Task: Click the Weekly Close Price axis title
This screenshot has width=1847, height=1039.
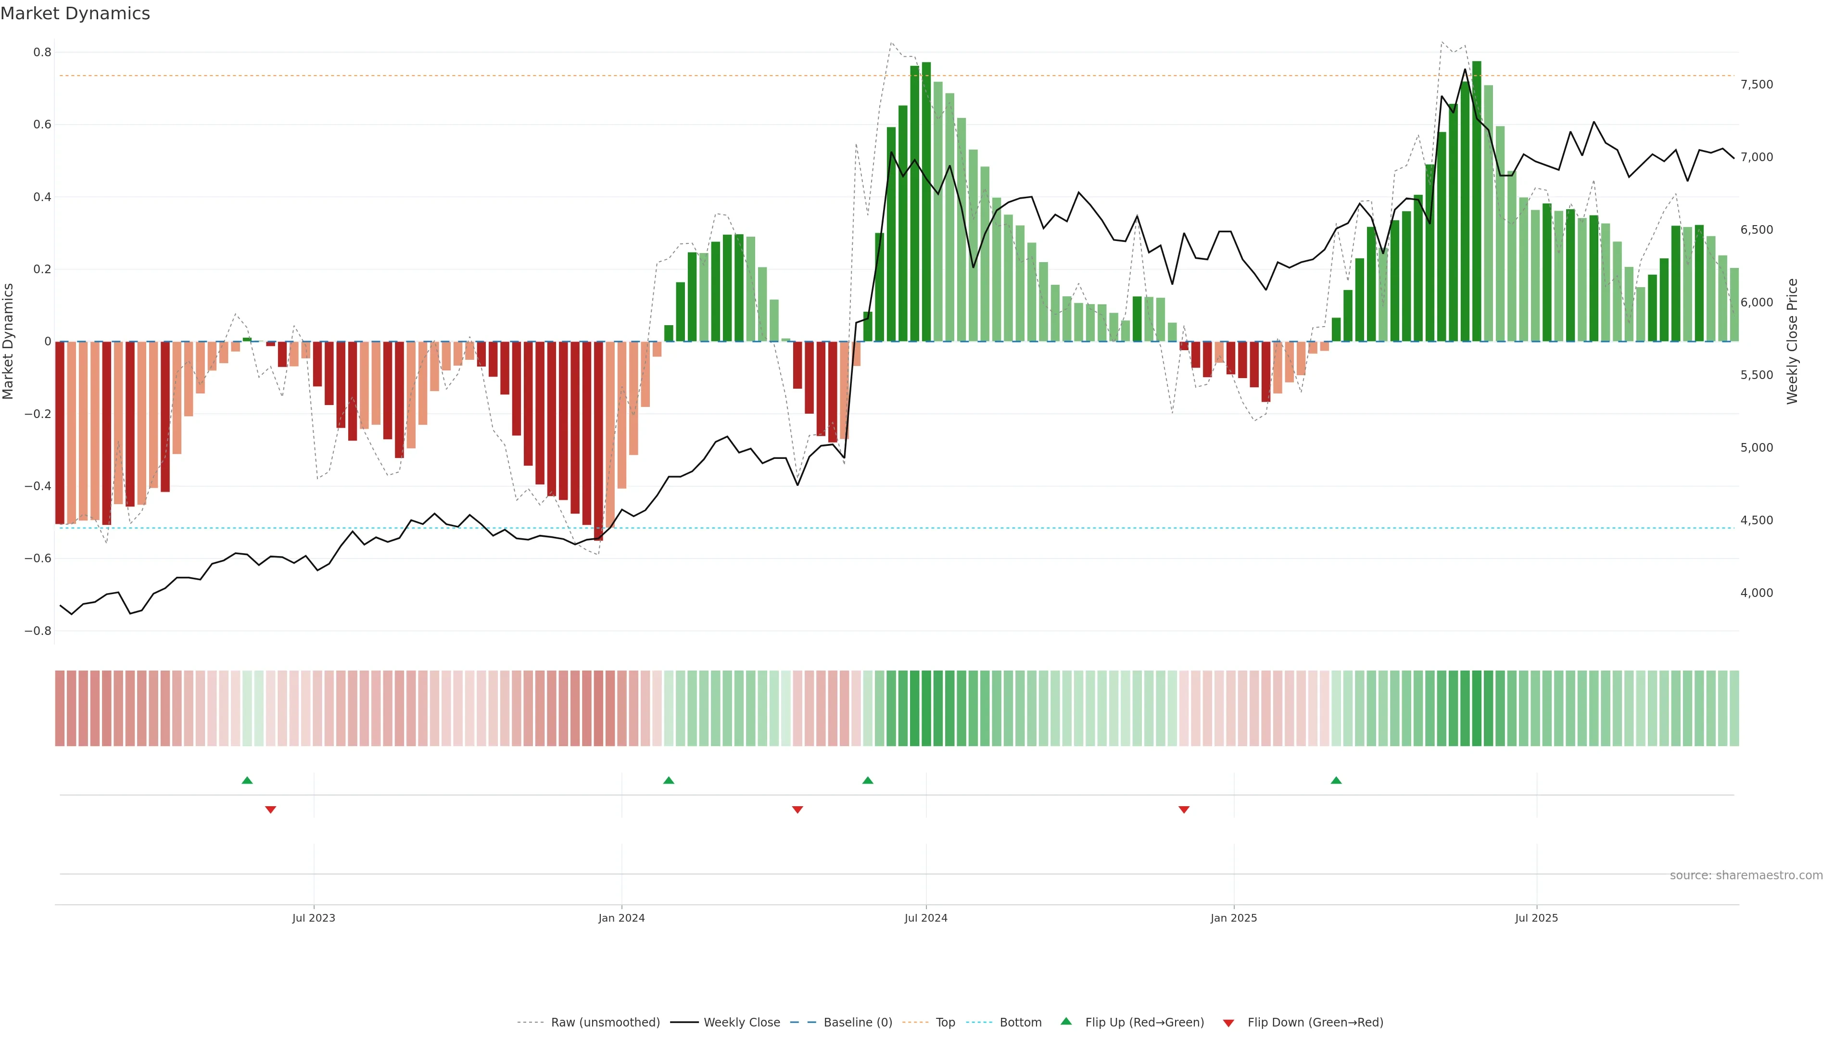Action: (1792, 342)
